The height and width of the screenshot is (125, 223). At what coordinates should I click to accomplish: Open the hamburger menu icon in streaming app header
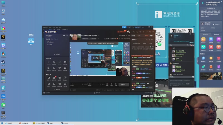pyautogui.click(x=143, y=32)
